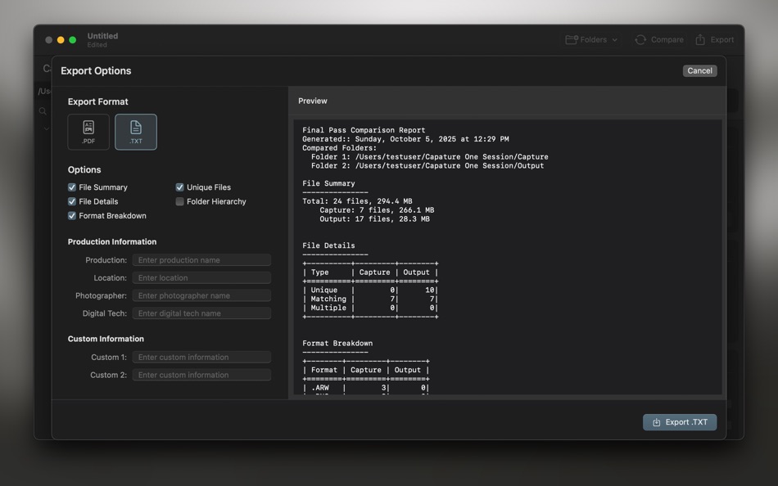Viewport: 778px width, 486px height.
Task: Uncheck the File Details option
Action: [x=72, y=201]
